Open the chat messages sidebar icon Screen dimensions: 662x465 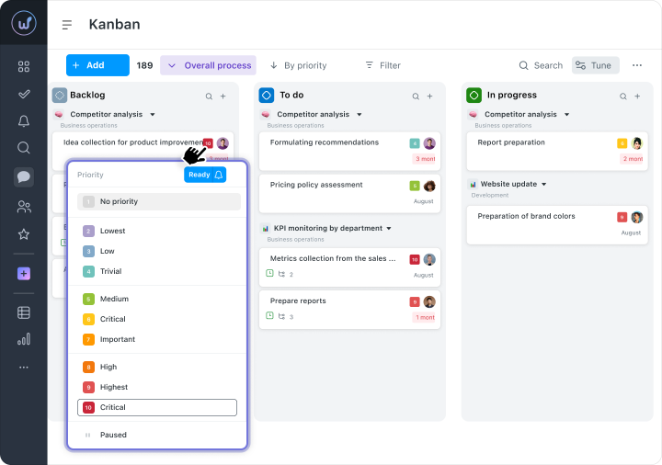(24, 177)
